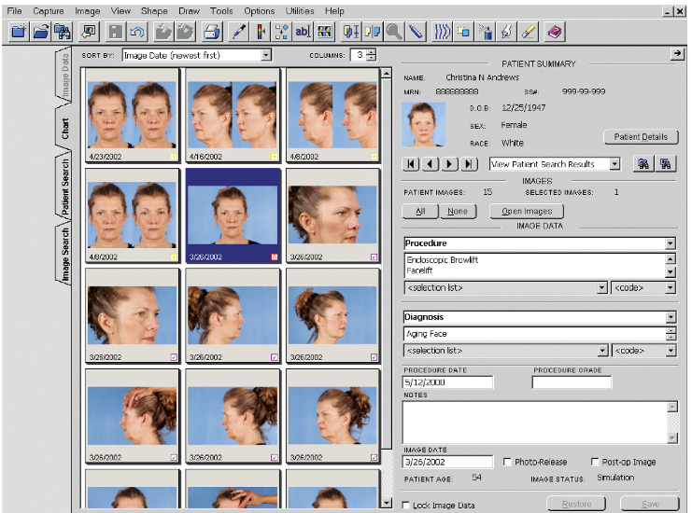Open the Capture menu

(49, 11)
